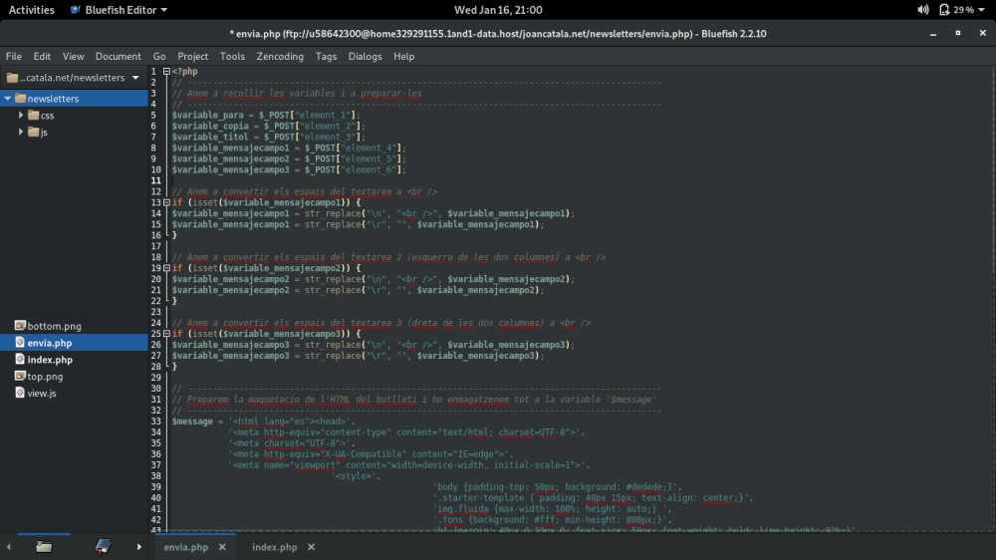
Task: Show previous side-panel tabs with left arrow
Action: tap(8, 547)
